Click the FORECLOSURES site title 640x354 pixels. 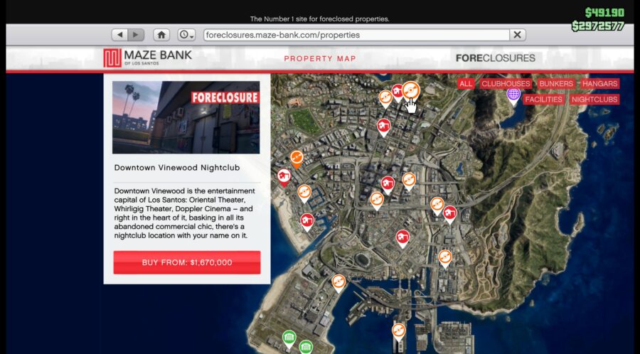pyautogui.click(x=495, y=58)
